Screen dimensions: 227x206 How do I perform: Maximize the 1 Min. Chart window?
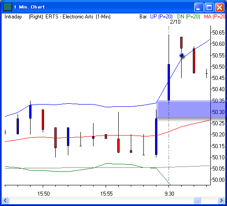(209, 7)
